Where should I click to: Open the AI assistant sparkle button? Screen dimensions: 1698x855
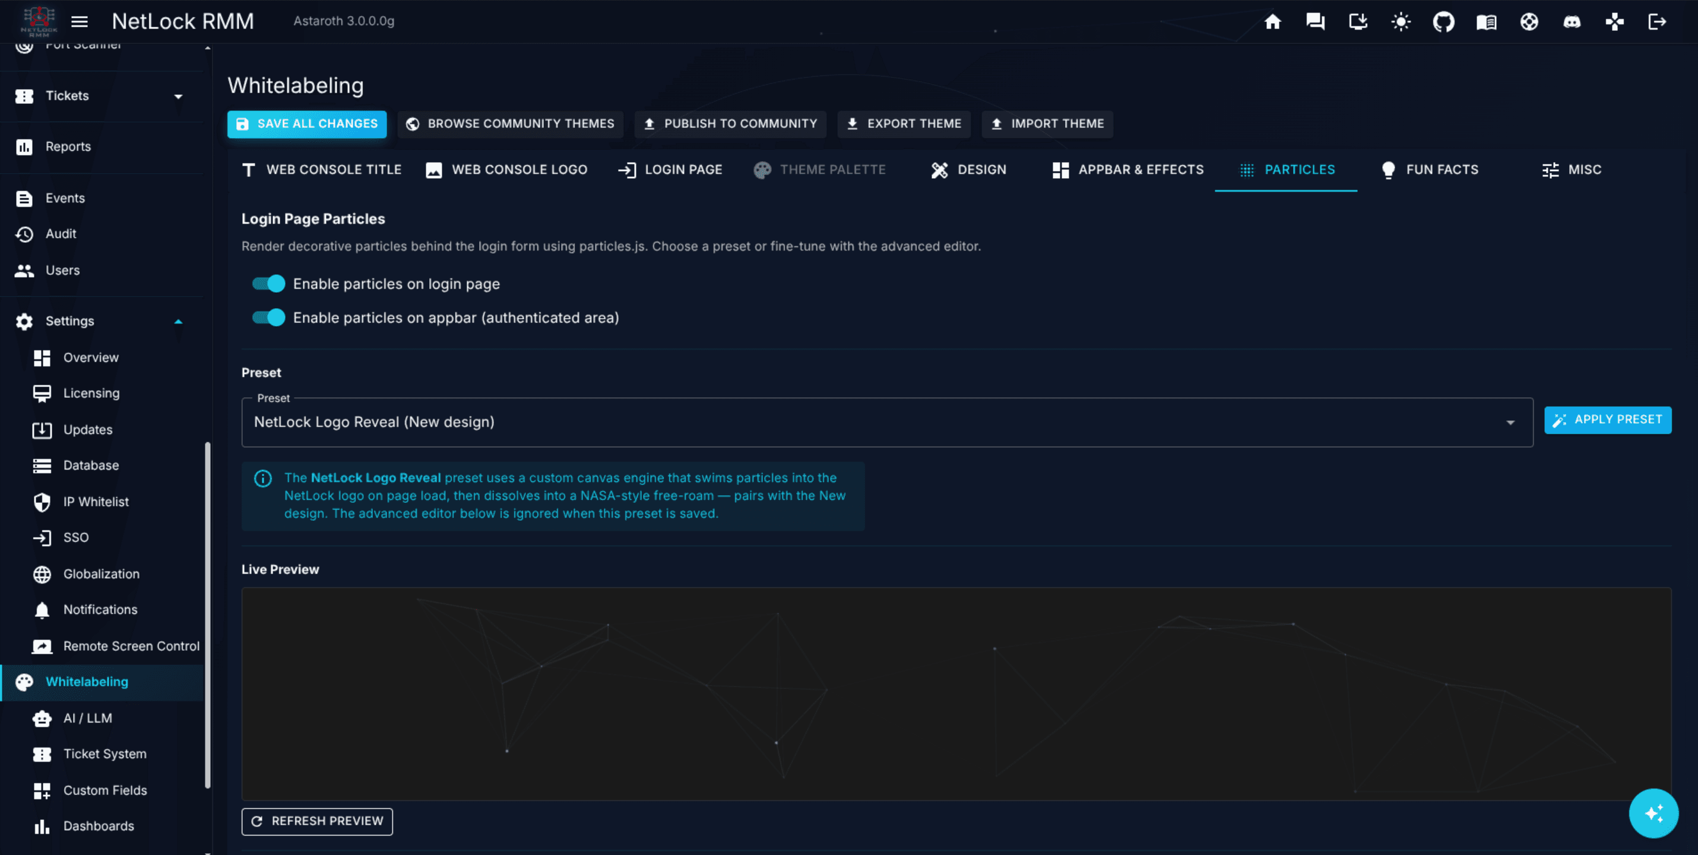[1653, 813]
